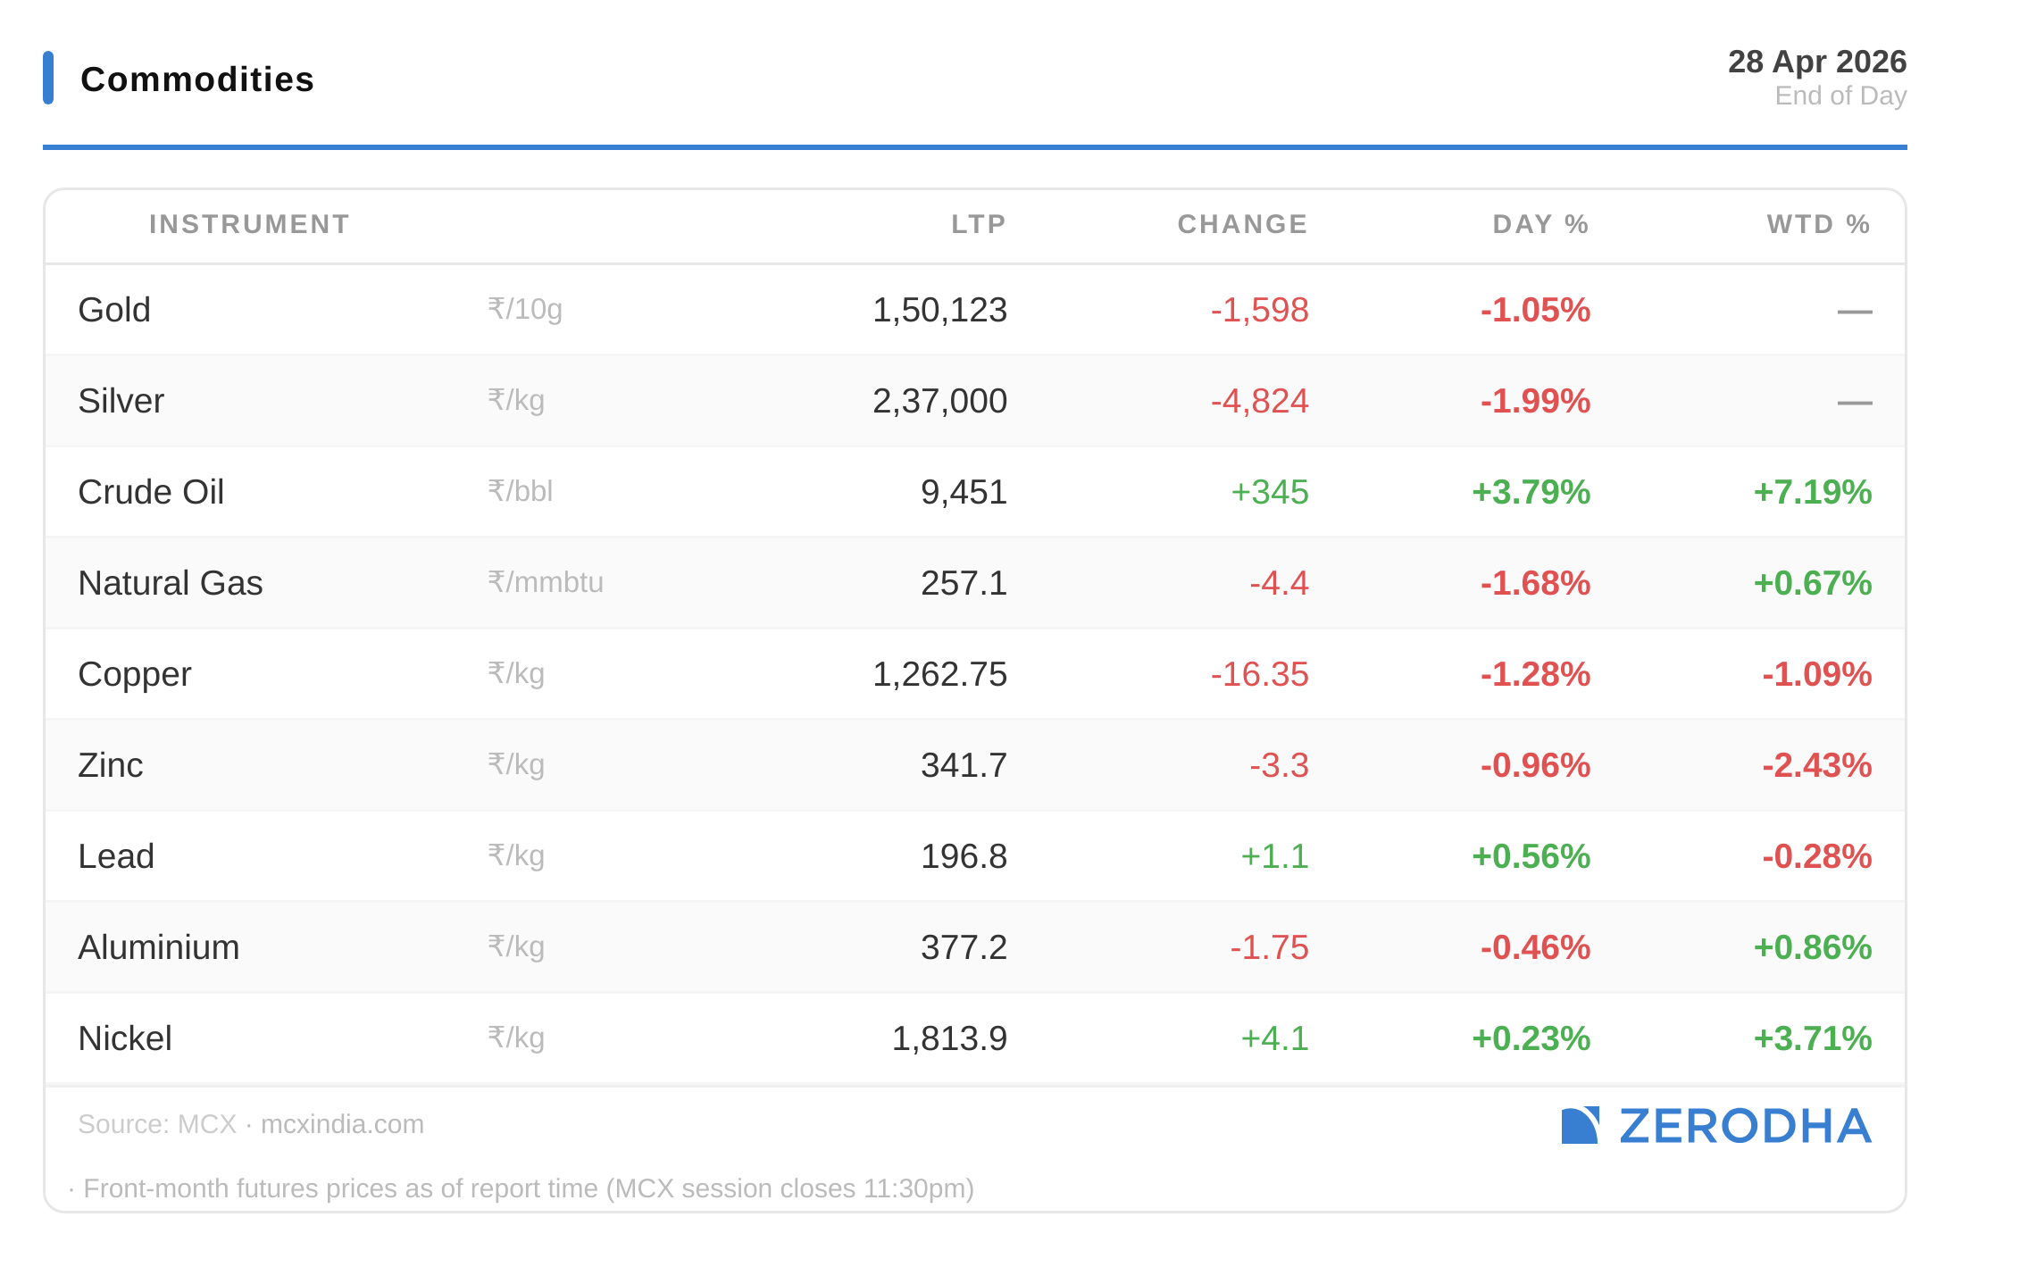Click the blue Commodities title marker bar
Screen dimensions: 2036x1267
coord(48,78)
